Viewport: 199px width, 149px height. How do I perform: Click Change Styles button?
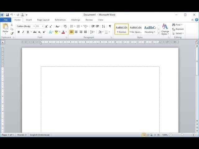pos(165,29)
